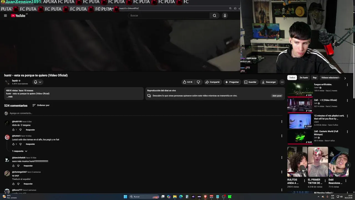Screen dimensions: 355x200
Task: Open Zell - Esoteric World mixtape title
Action: [x=326, y=133]
